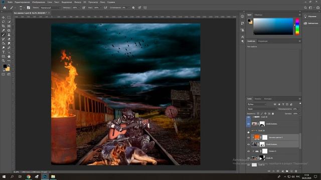Select the Dodge tool
321x180 pixels.
[x=4, y=48]
